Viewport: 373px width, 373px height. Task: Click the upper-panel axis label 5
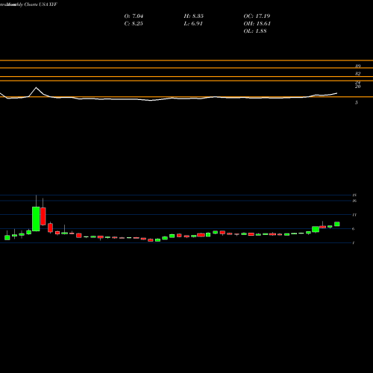tap(357, 102)
